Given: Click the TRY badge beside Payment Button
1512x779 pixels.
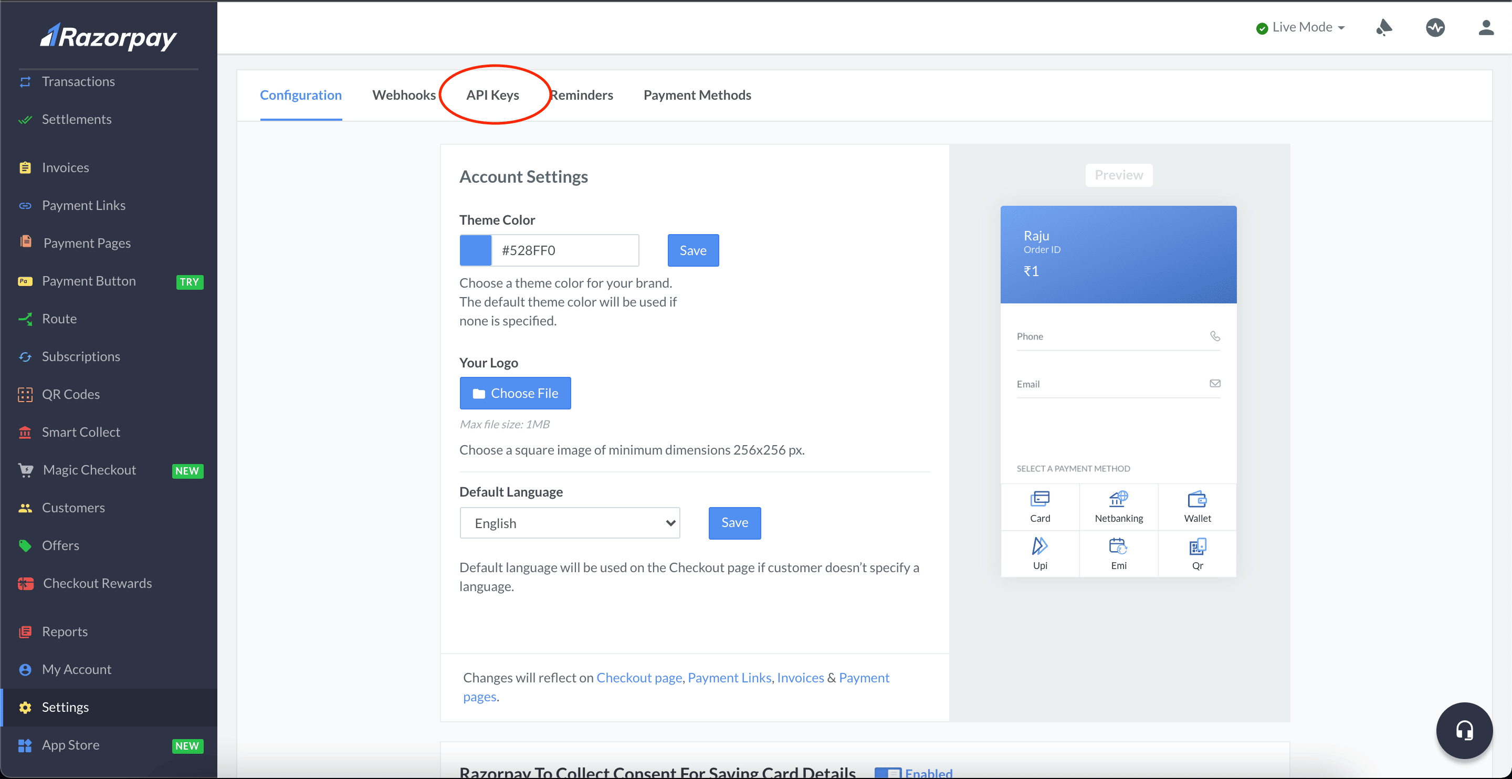Looking at the screenshot, I should tap(189, 282).
